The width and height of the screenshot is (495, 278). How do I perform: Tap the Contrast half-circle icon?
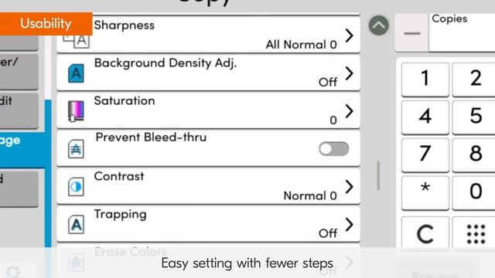point(76,187)
